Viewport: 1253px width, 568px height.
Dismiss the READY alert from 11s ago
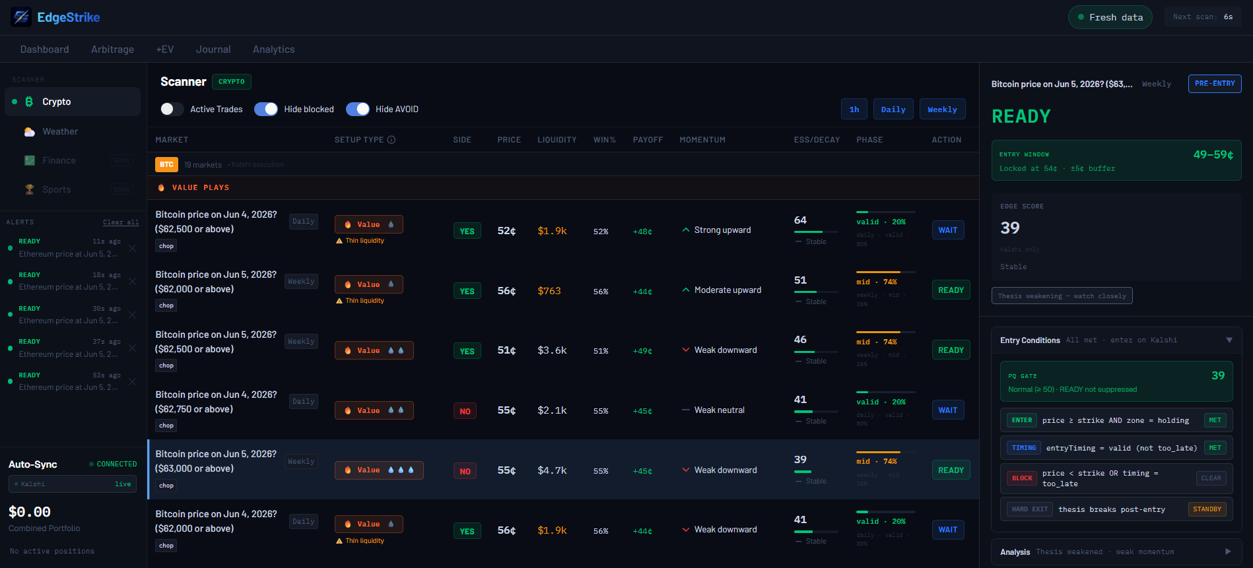tap(132, 248)
